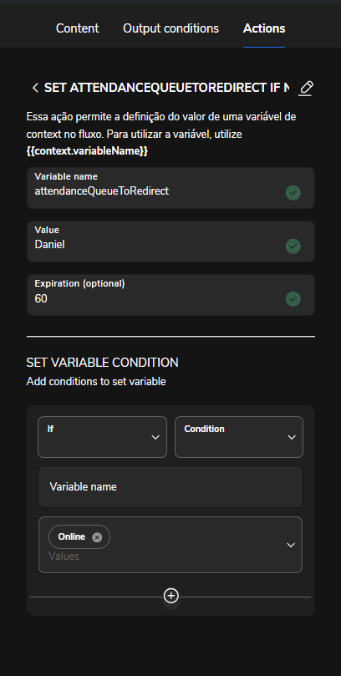
Task: Click the pencil edit icon beside the title
Action: [x=306, y=88]
